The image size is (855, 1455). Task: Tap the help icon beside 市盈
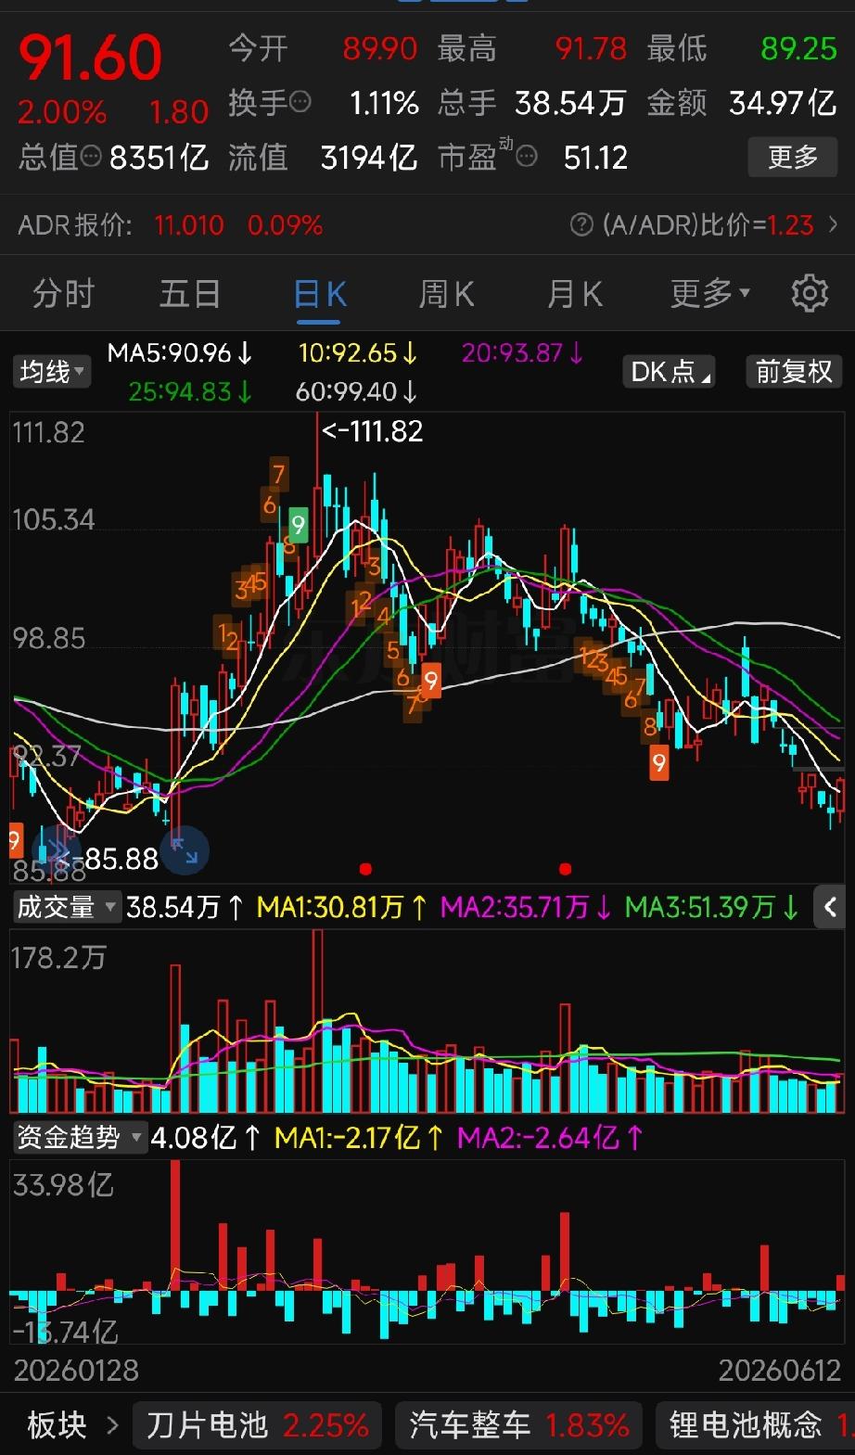pos(526,157)
